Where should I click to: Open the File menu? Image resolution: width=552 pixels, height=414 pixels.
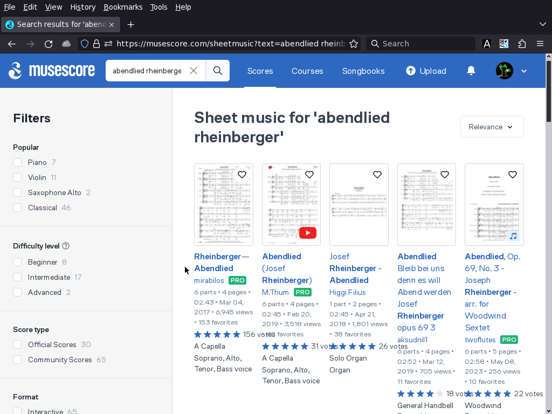(10, 7)
